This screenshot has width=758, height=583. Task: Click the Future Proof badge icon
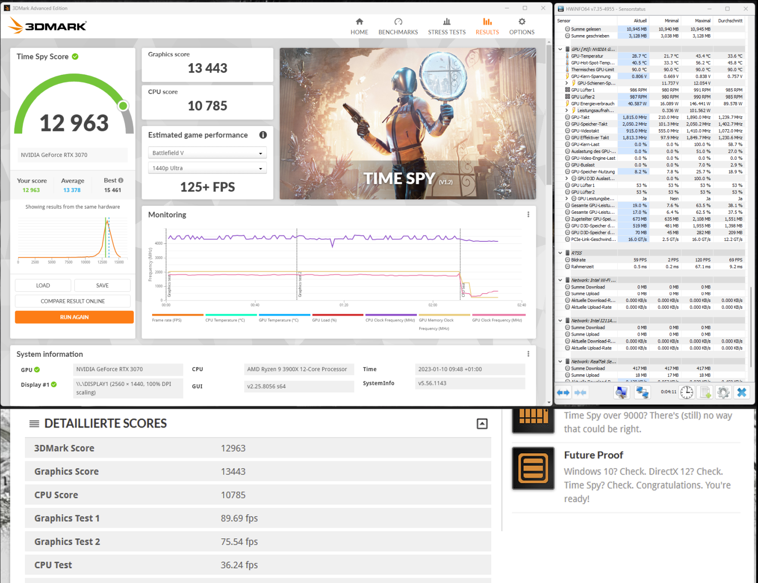pyautogui.click(x=533, y=468)
